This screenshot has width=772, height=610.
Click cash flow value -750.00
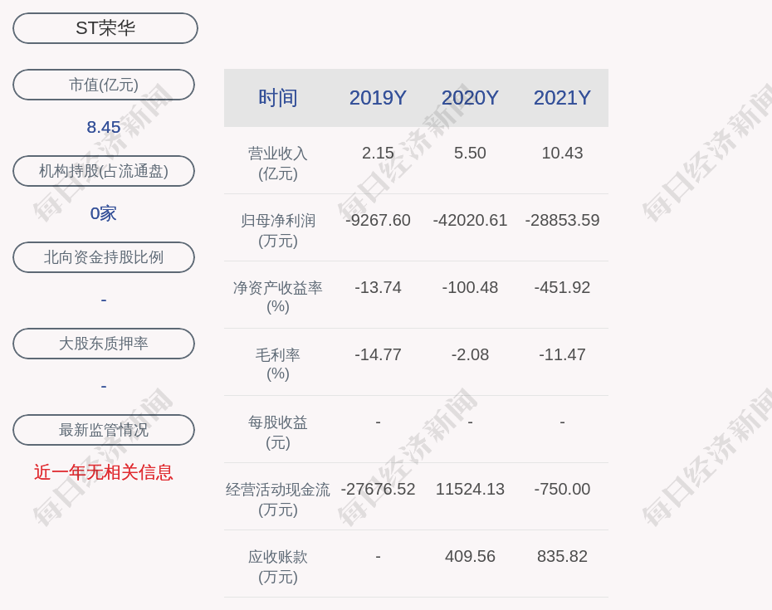(562, 489)
